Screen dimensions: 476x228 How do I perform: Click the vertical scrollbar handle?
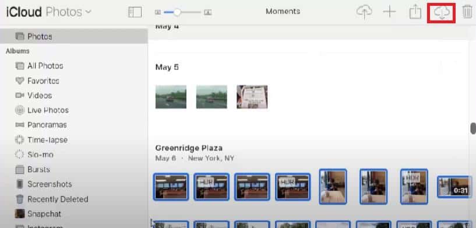(473, 128)
